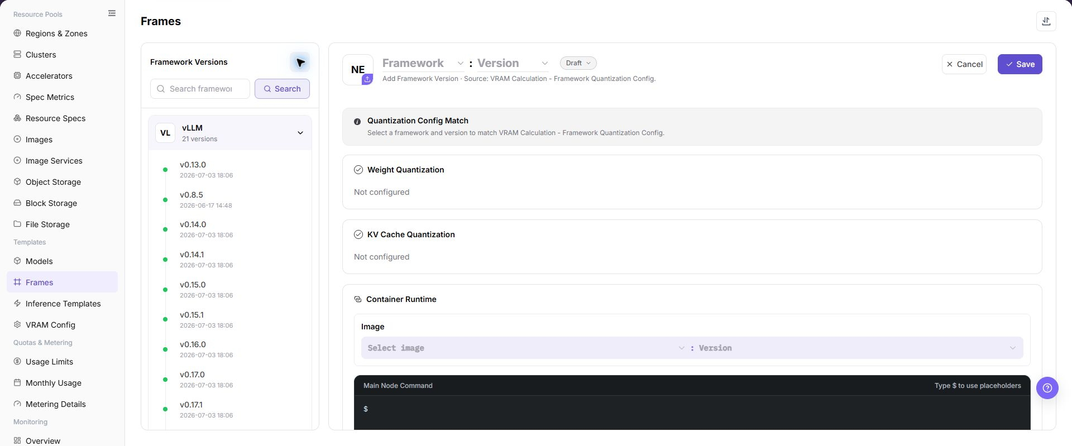Click the File Storage folder icon
1072x446 pixels.
[x=17, y=224]
